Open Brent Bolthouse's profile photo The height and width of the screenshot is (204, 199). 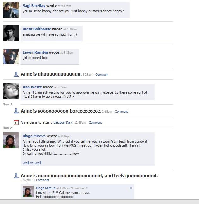click(11, 33)
